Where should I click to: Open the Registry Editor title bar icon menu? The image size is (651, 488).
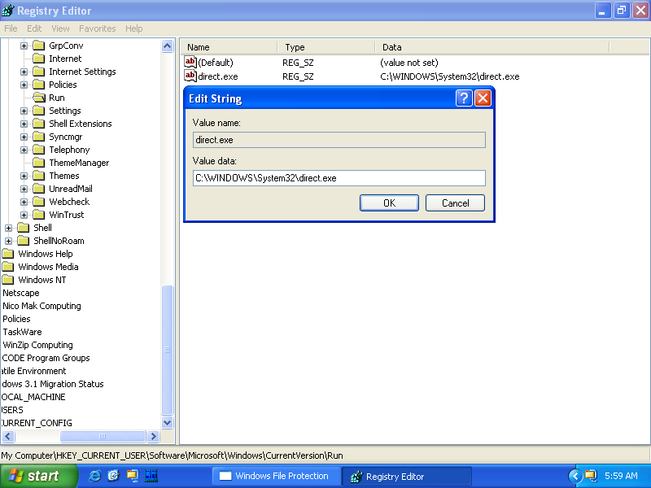point(8,11)
